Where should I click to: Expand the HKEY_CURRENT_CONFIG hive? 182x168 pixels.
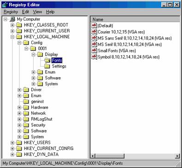pyautogui.click(x=12, y=149)
